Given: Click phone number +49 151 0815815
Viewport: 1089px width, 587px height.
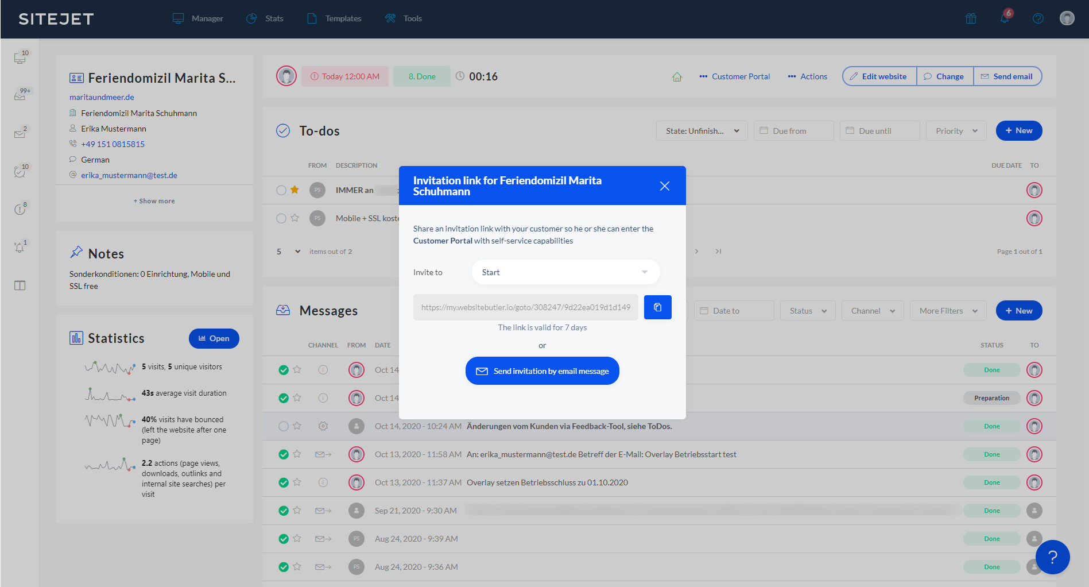Looking at the screenshot, I should click(x=113, y=144).
